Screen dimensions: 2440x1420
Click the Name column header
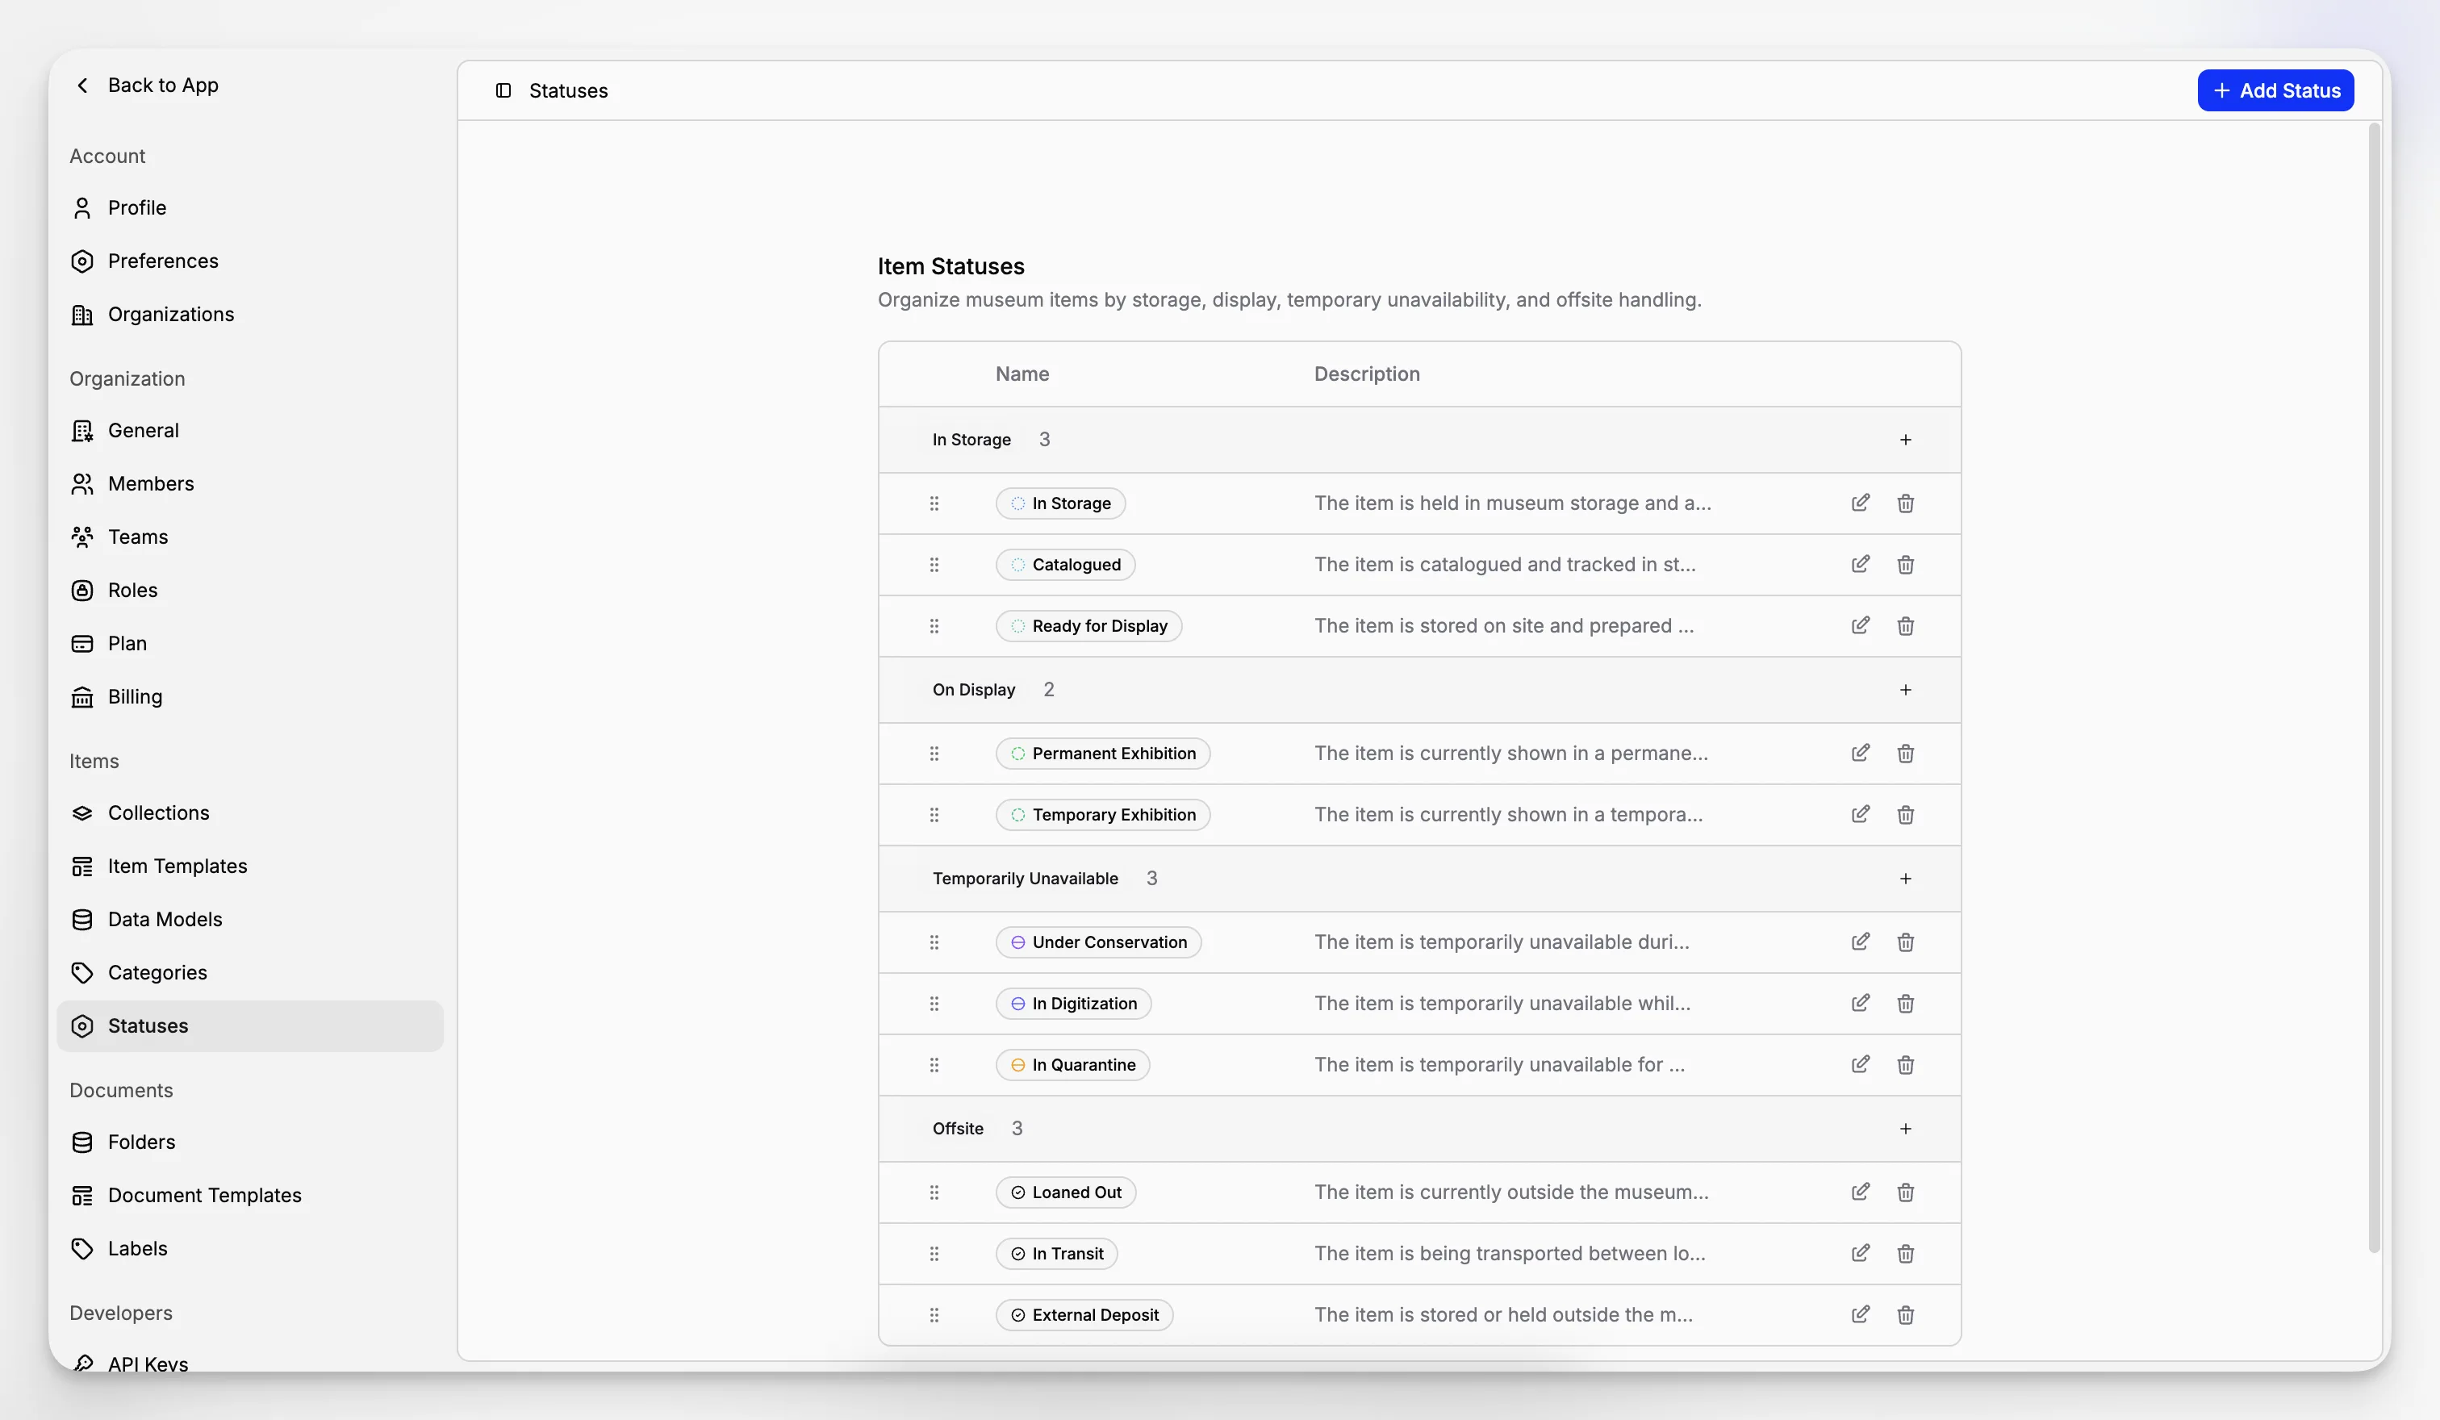[x=1022, y=374]
